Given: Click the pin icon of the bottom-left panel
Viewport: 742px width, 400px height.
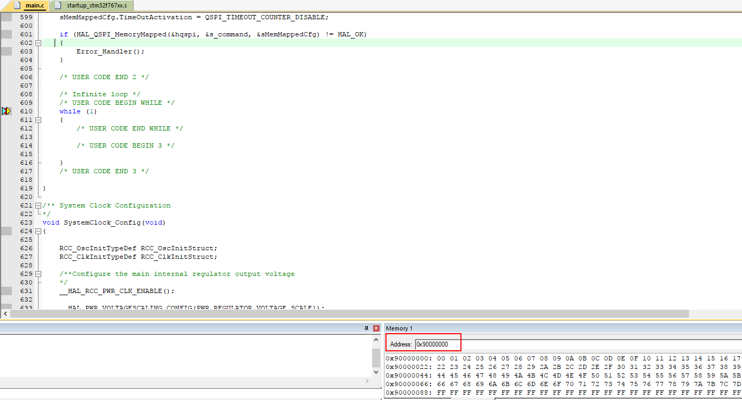Looking at the screenshot, I should point(367,328).
